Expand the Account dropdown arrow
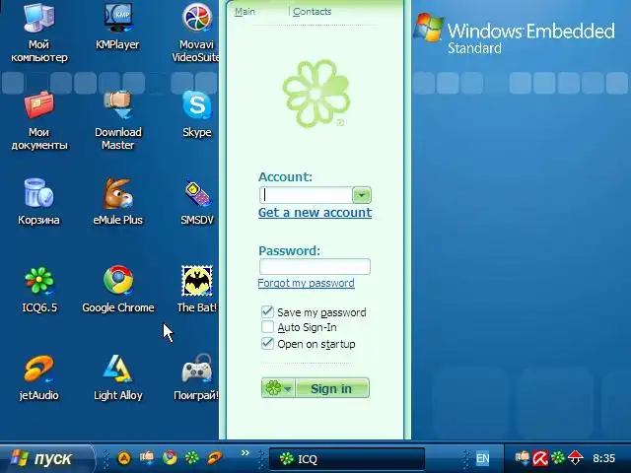The width and height of the screenshot is (631, 473). [362, 195]
